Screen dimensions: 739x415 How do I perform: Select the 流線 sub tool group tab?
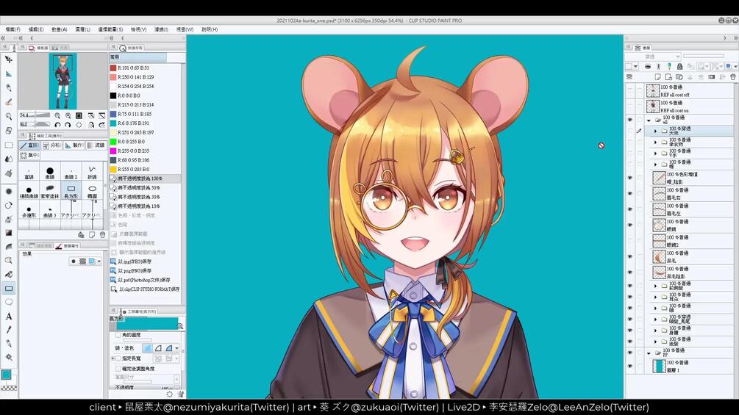tap(96, 145)
